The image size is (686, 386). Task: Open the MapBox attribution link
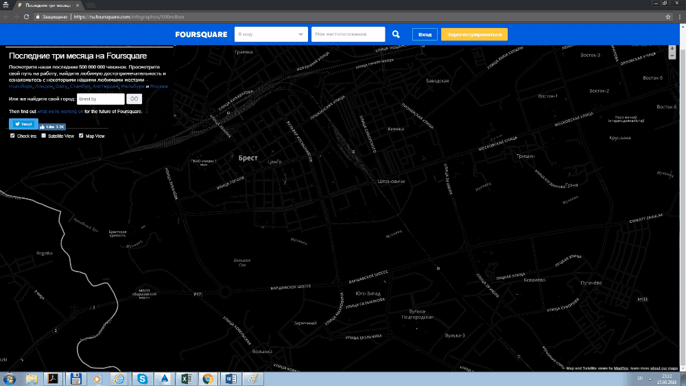[x=621, y=368]
